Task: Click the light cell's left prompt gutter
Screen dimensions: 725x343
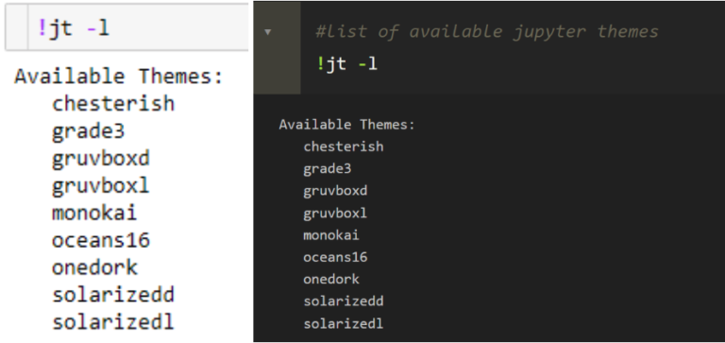Action: pos(17,26)
